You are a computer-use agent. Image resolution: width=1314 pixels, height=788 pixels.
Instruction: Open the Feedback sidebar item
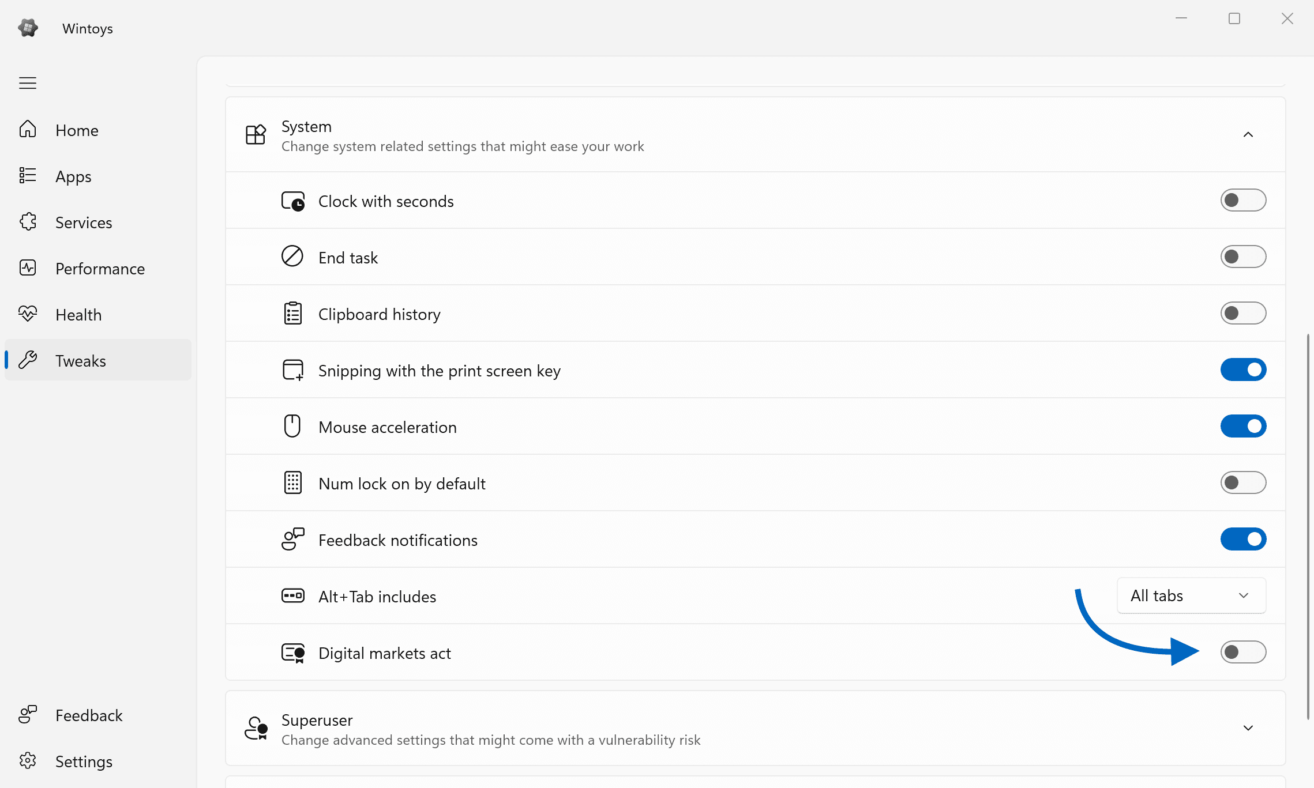tap(98, 715)
